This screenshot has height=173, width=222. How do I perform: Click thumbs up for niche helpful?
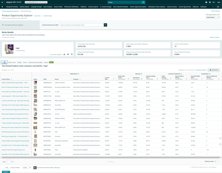[x=64, y=54]
